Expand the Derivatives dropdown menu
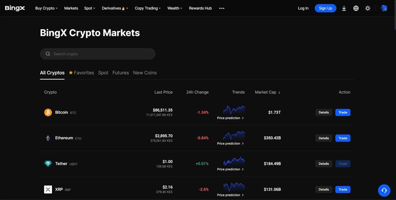The height and width of the screenshot is (200, 396). coord(115,8)
